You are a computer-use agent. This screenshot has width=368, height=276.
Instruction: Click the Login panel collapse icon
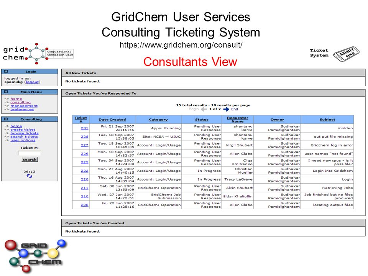6,71
